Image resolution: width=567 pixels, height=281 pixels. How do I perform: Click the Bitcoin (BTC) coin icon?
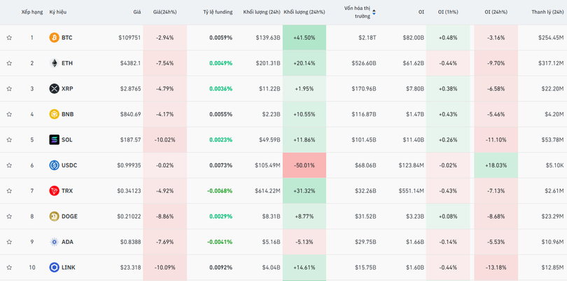coord(54,38)
